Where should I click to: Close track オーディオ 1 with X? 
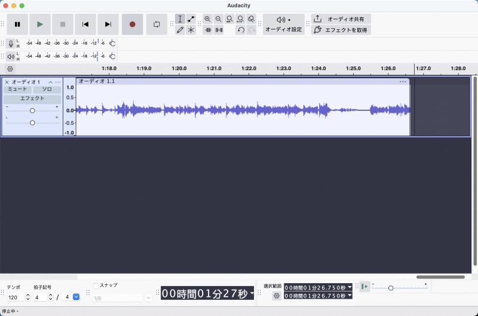tap(7, 82)
